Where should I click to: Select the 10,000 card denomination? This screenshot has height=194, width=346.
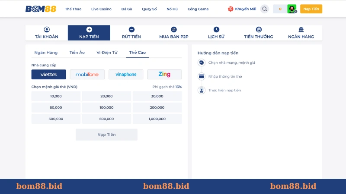(56, 96)
